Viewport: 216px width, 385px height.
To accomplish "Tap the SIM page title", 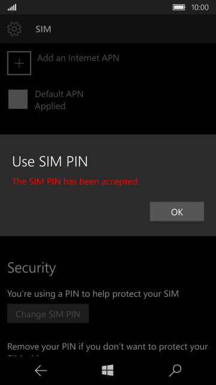I will coord(43,29).
